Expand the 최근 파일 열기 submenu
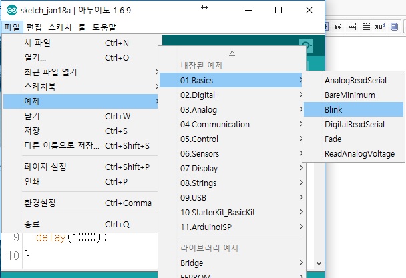 coord(81,72)
